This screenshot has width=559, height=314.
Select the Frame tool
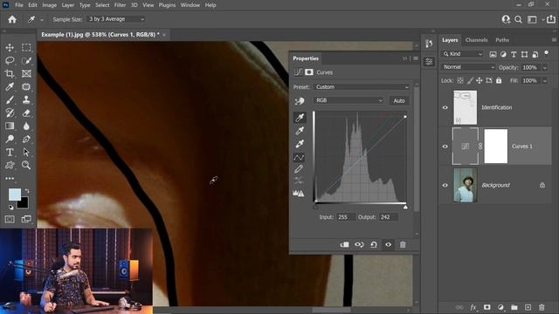(26, 73)
